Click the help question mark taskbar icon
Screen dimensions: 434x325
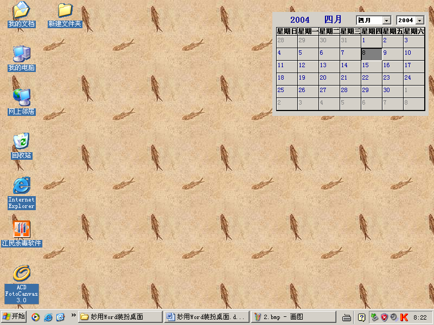tap(361, 317)
